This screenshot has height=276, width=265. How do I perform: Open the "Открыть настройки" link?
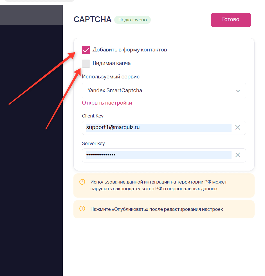(x=107, y=103)
